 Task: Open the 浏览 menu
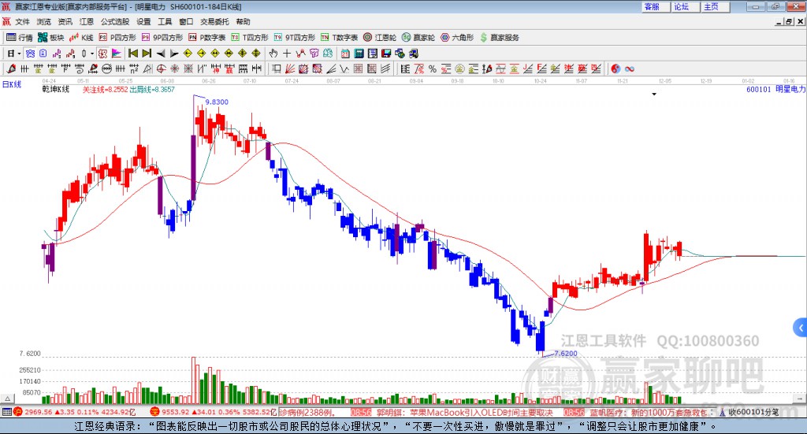(44, 21)
